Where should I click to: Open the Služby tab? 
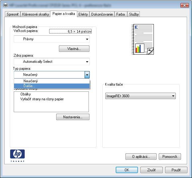coord(134,14)
